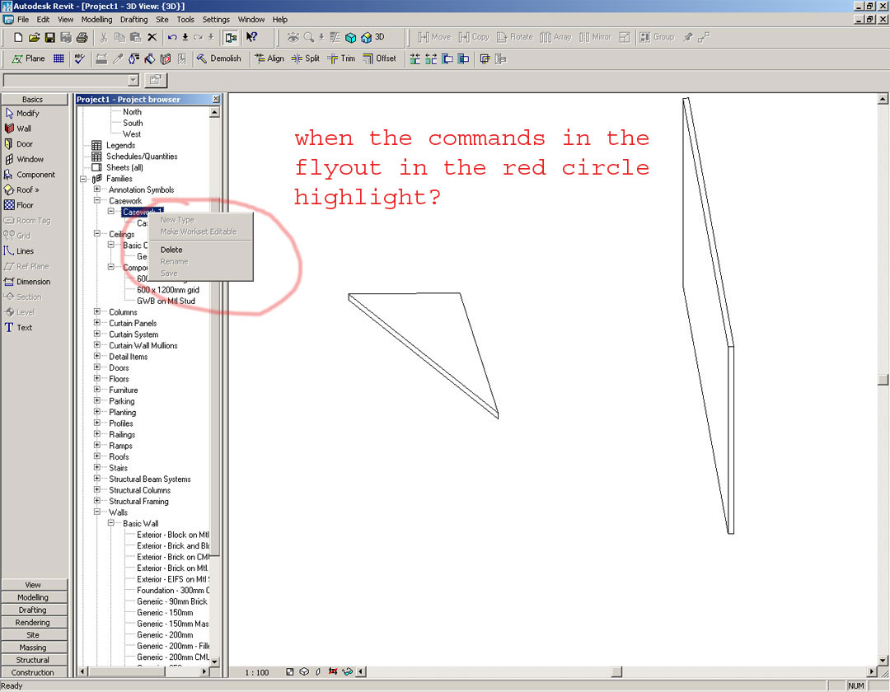Switch to the Massing design bar tab
890x692 pixels.
point(33,648)
